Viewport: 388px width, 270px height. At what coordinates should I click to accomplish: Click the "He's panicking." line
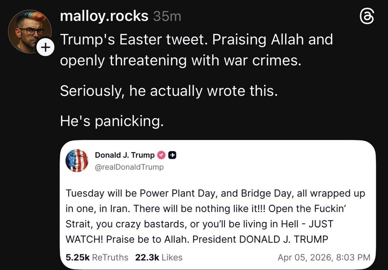(112, 121)
